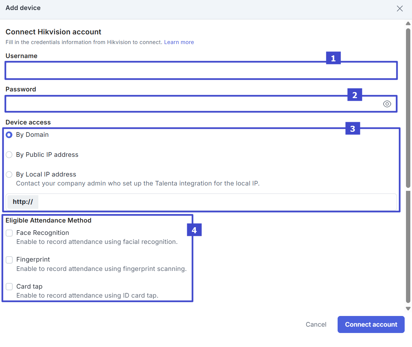Enable the Face Recognition checkbox

pos(9,233)
